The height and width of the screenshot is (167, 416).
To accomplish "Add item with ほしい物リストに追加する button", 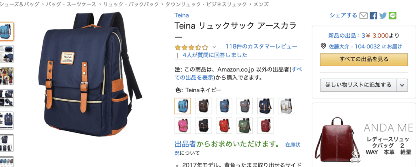I will pyautogui.click(x=358, y=85).
